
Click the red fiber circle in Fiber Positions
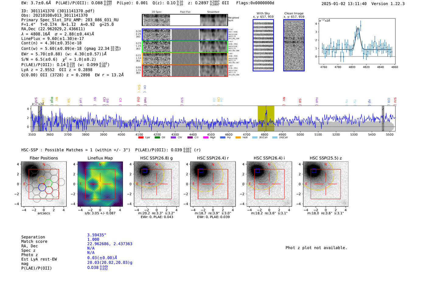click(49, 190)
